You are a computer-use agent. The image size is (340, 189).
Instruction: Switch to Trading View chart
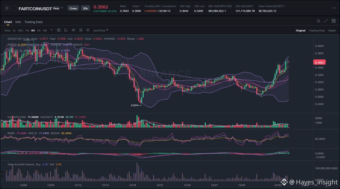(x=317, y=30)
